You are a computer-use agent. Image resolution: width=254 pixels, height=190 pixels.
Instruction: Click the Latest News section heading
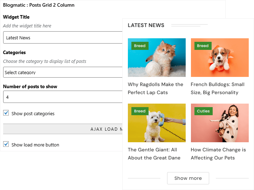146,25
